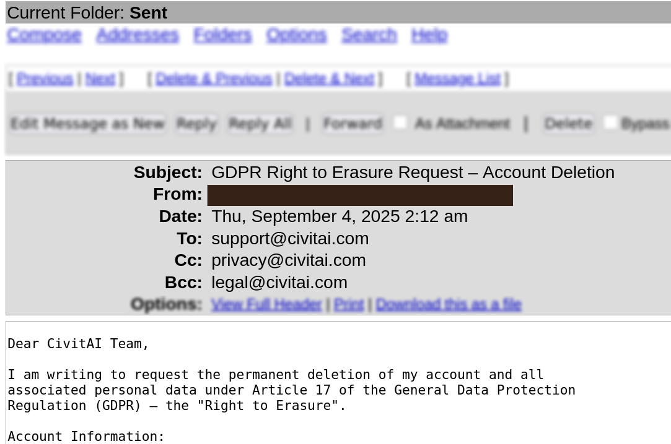Open the Options page

click(x=296, y=35)
